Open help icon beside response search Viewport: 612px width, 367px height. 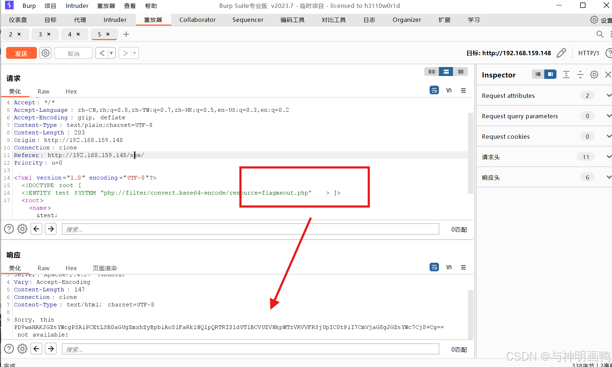pos(9,349)
